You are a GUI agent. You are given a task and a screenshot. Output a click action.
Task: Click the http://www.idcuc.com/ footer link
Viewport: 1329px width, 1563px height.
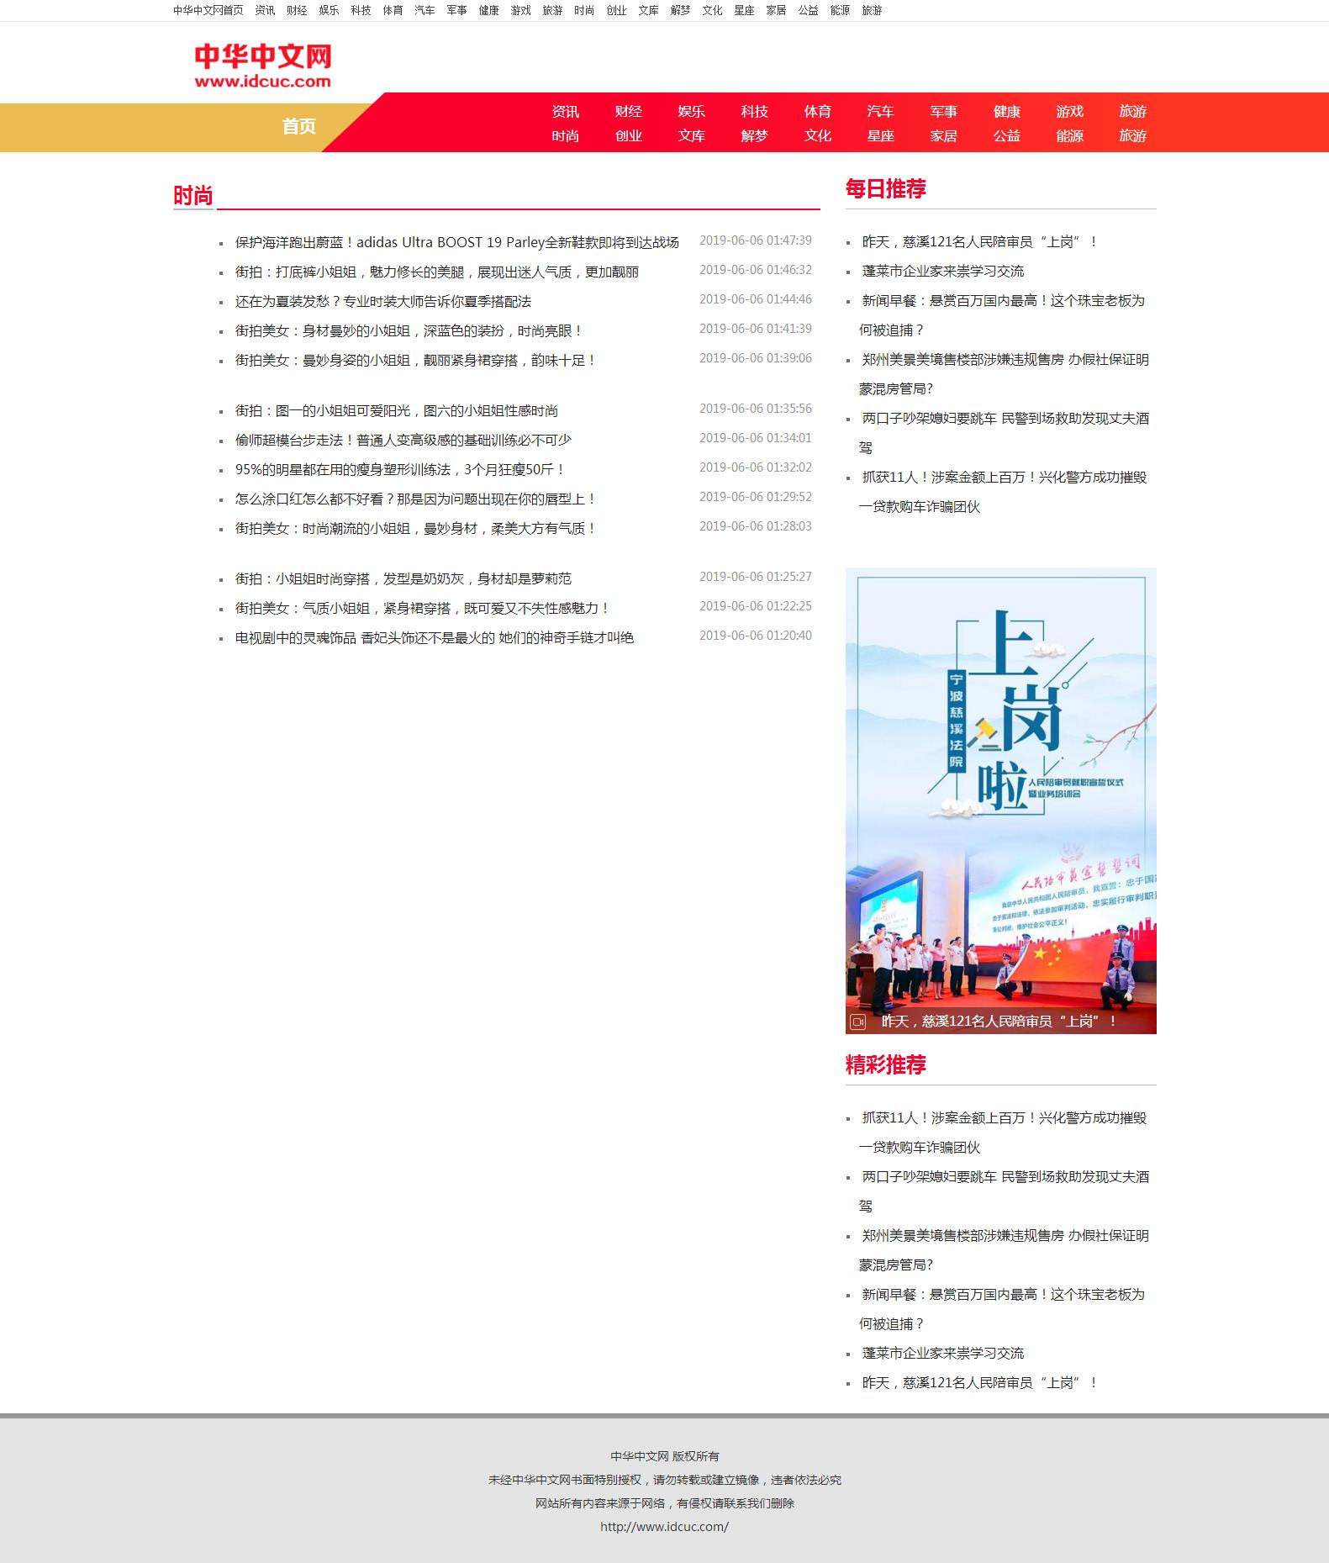(x=664, y=1526)
